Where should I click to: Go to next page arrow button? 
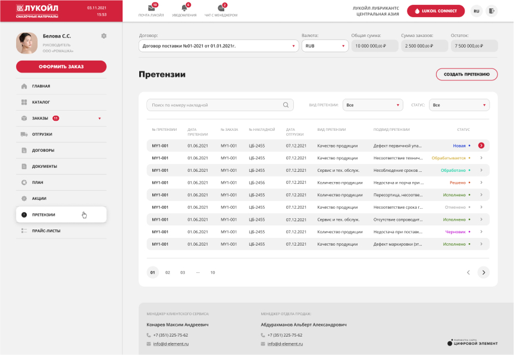[483, 272]
